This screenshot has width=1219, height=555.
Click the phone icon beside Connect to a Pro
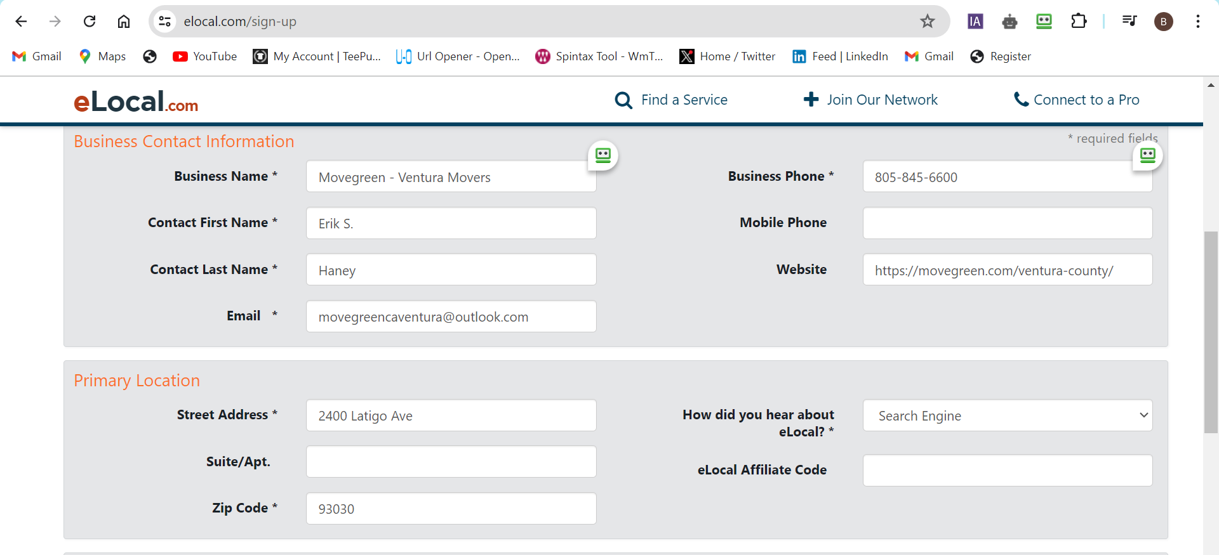(x=1021, y=99)
